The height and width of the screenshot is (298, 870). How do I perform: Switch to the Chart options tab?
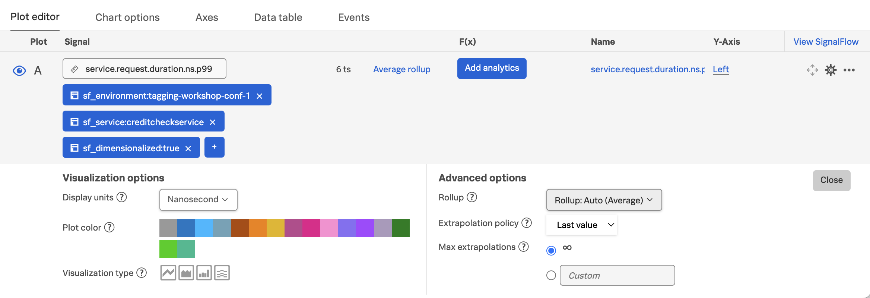tap(127, 18)
